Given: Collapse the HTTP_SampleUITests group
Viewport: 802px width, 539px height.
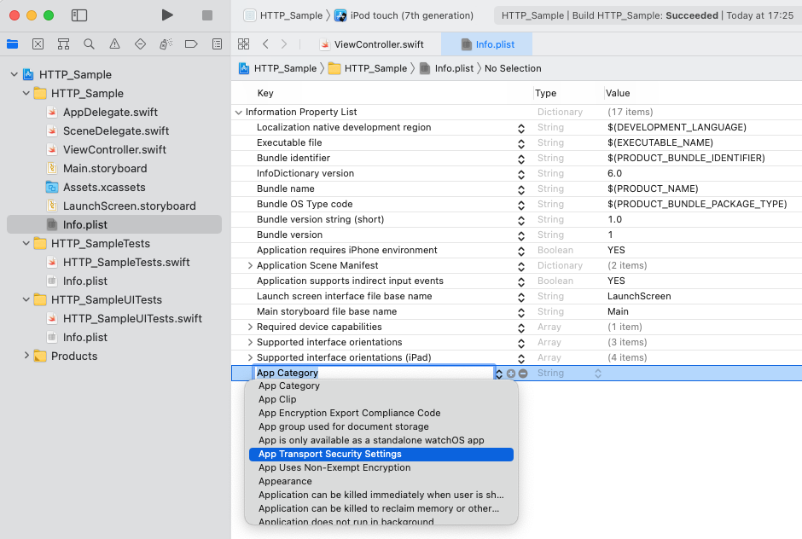Looking at the screenshot, I should (26, 299).
